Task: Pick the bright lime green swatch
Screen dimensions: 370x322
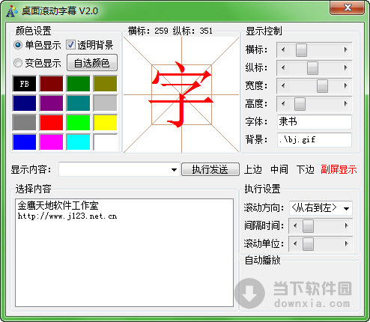Action: click(x=79, y=123)
